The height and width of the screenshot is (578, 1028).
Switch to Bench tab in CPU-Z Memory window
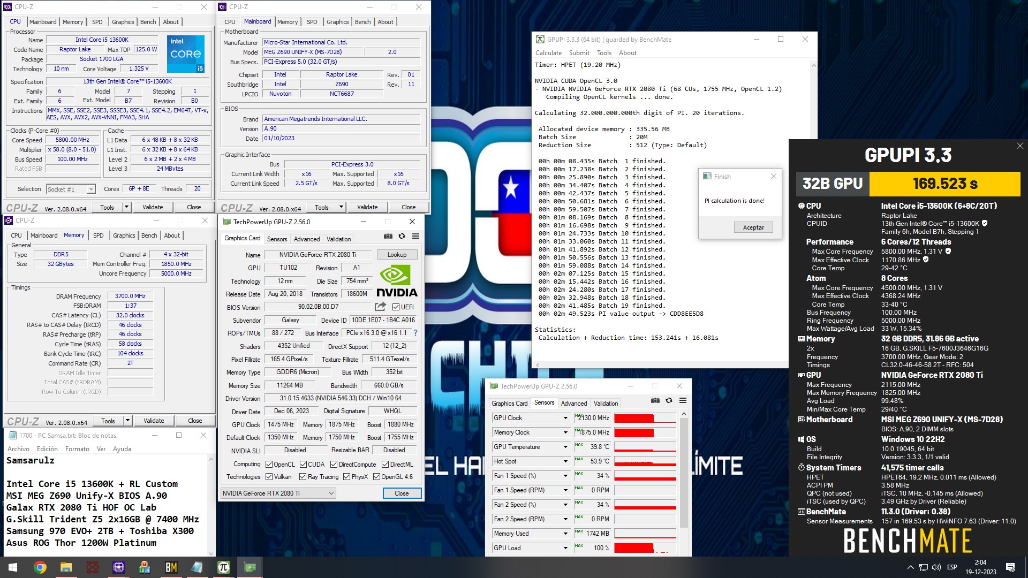[x=149, y=235]
